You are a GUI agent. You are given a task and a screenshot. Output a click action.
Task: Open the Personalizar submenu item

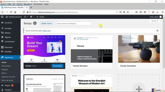coord(6,66)
